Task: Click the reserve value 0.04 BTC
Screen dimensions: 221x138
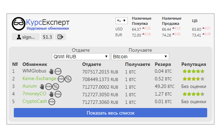Action: [163, 71]
